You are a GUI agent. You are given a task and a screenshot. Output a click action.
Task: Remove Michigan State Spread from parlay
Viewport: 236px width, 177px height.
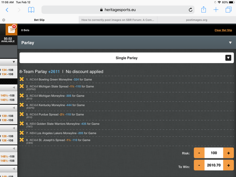22,86
